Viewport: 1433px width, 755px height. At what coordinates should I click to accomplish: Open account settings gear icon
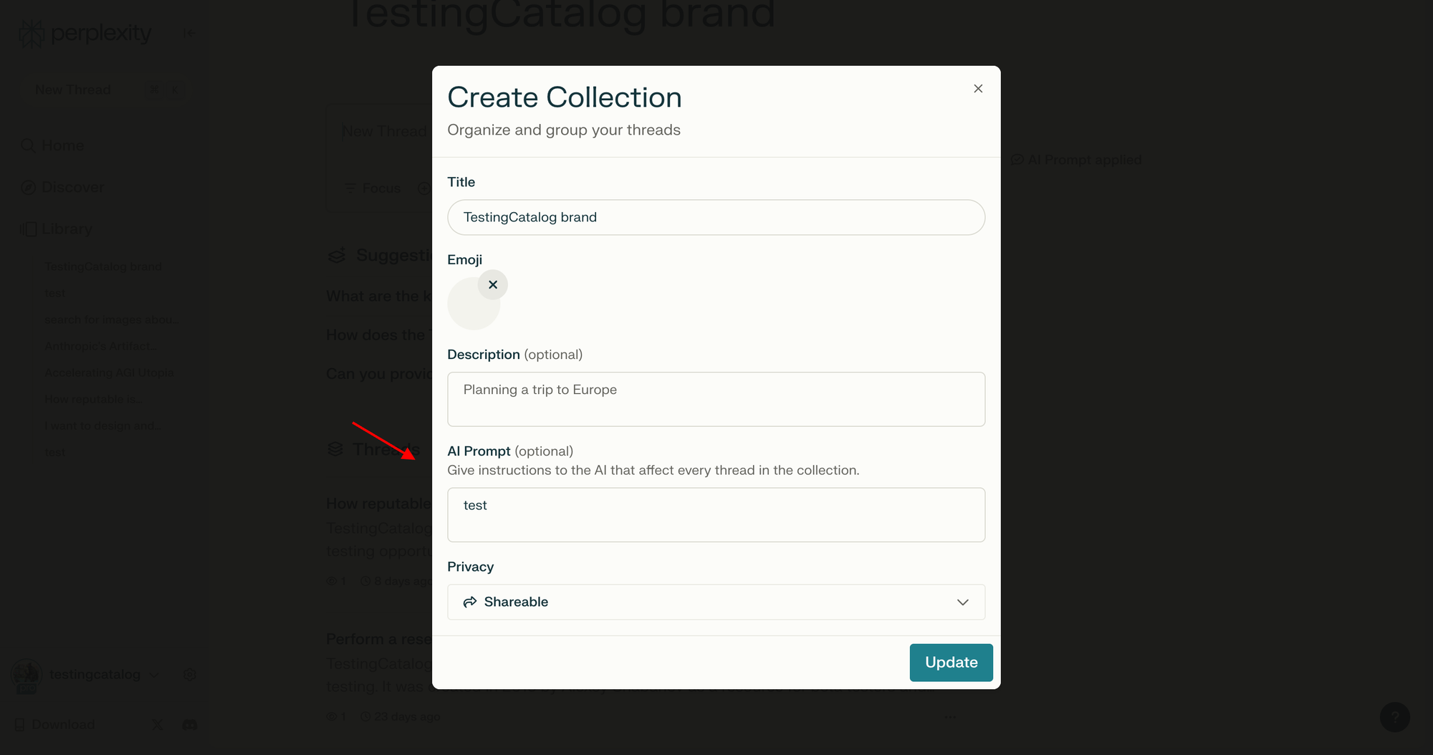(x=190, y=675)
